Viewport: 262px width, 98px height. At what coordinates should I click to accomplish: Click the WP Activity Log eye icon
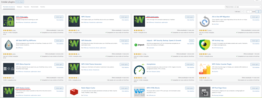pos(205,45)
